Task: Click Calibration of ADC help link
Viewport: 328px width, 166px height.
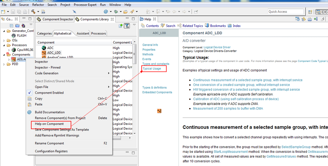Action: [x=236, y=99]
